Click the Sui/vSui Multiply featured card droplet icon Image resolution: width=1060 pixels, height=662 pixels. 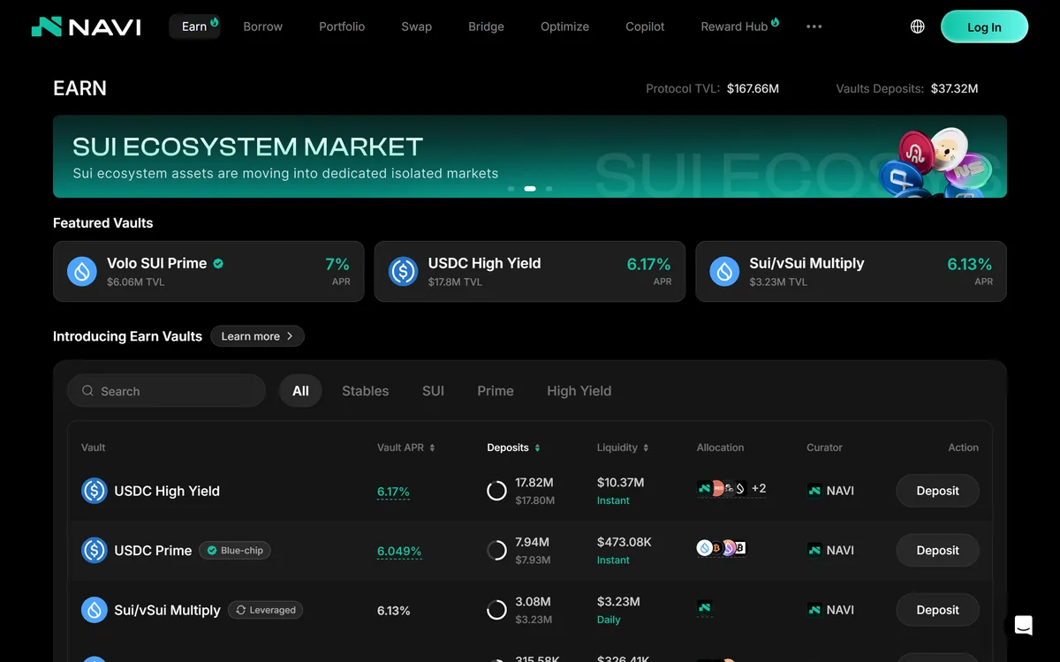(x=725, y=272)
